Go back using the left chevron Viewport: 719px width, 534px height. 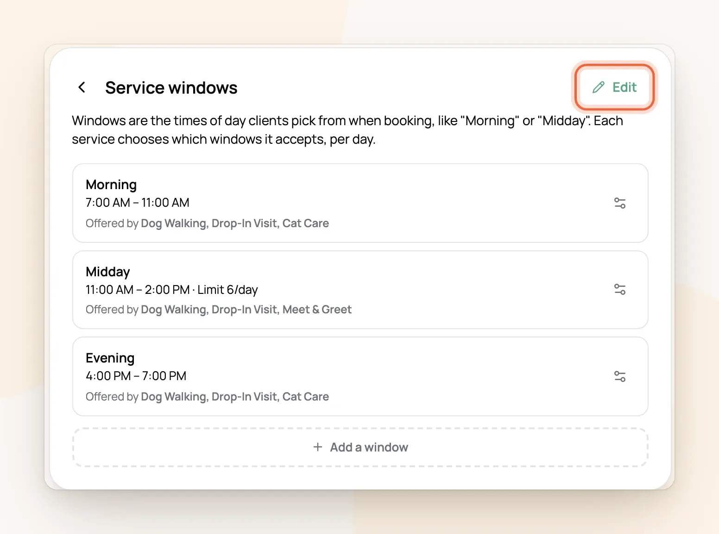point(82,87)
